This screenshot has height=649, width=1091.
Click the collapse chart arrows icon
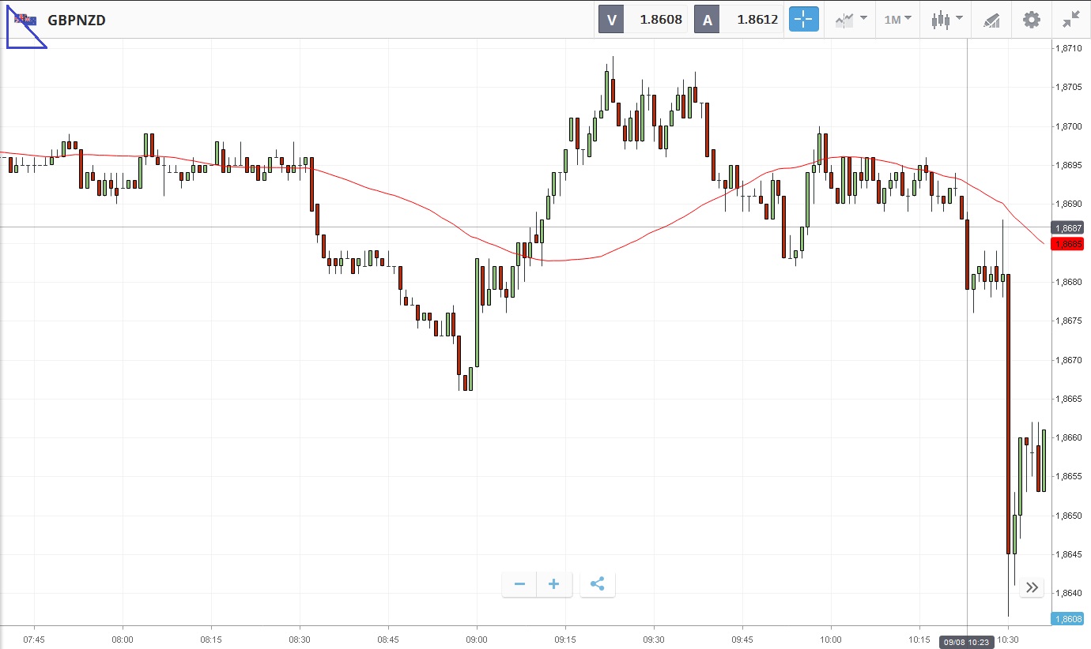tap(1071, 20)
